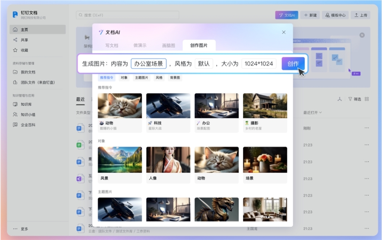Click the grid view icon near 筛选

[x=367, y=98]
